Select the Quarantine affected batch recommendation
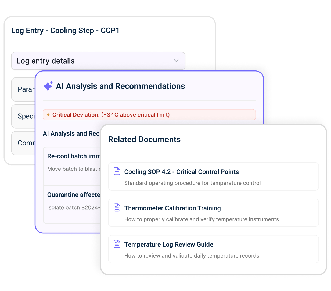This screenshot has width=331, height=291. pos(73,195)
